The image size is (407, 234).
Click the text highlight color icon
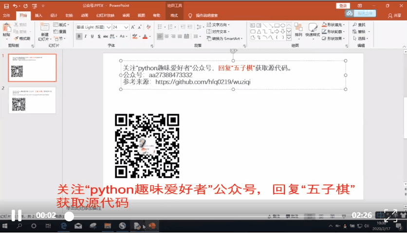point(134,36)
